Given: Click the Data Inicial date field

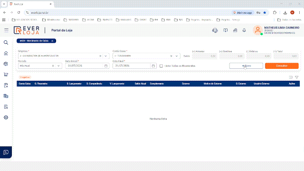Looking at the screenshot, I should pyautogui.click(x=87, y=66).
